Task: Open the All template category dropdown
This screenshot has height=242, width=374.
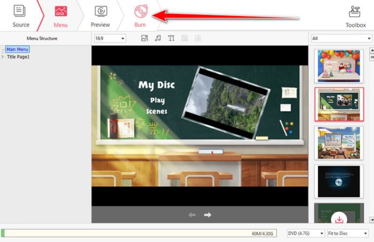Action: (x=341, y=38)
